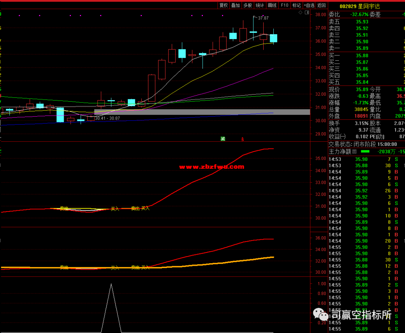Click the 涨幅 -1.73% value
The height and width of the screenshot is (333, 405).
point(361,103)
